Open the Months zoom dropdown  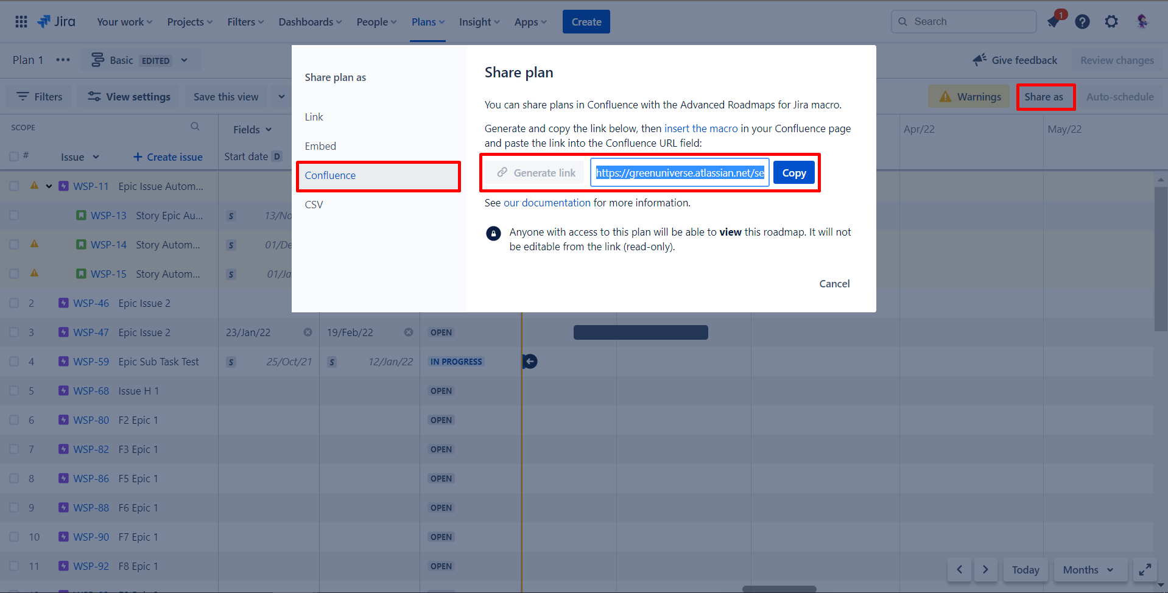(1089, 570)
